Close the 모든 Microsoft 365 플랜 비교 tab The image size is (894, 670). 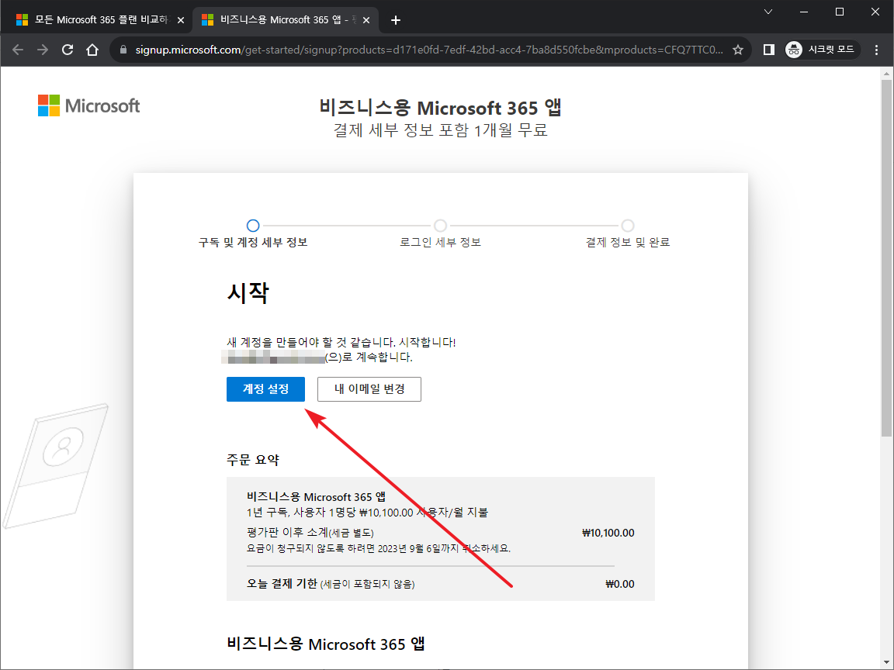(181, 20)
